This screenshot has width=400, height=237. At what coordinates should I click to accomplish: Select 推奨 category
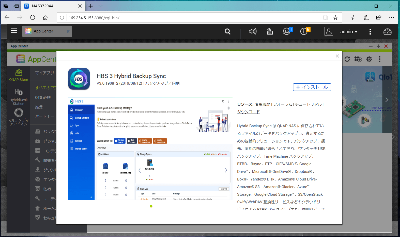[39, 107]
